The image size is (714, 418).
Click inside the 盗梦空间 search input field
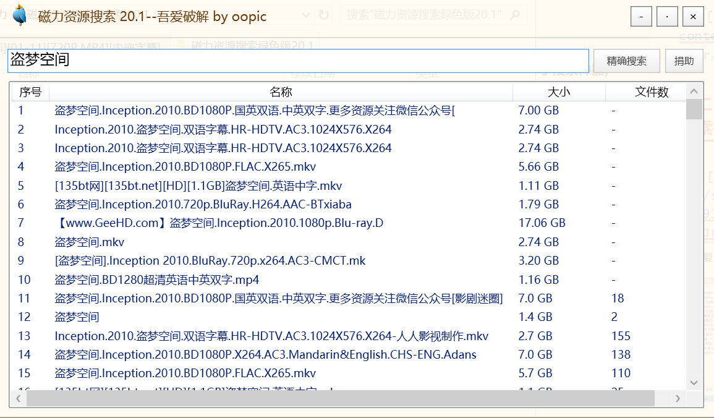coord(297,61)
